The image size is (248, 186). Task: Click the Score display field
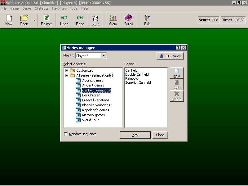(x=208, y=20)
